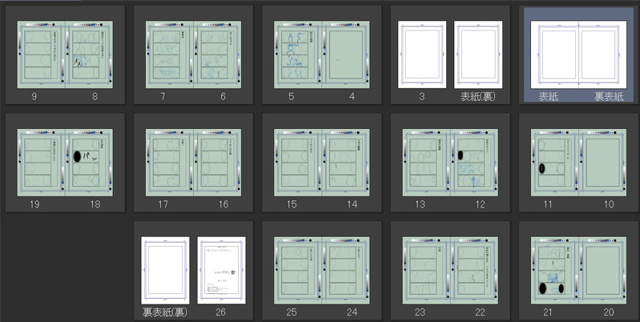Select the 裏表紙(裏) back cover inside page
Viewport: 640px width, 322px height.
click(x=165, y=270)
